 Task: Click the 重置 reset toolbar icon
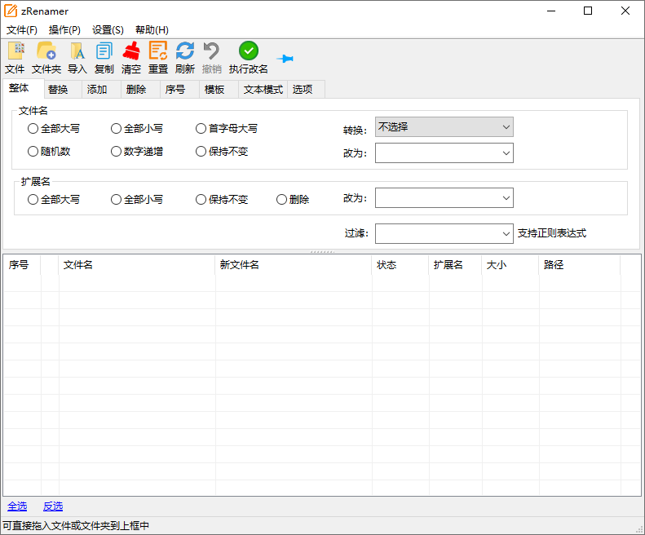[x=158, y=51]
